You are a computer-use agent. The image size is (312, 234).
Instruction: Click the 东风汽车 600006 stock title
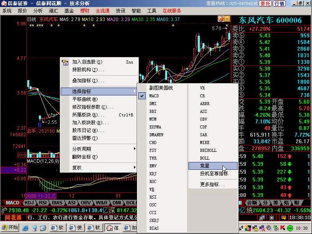pos(270,20)
